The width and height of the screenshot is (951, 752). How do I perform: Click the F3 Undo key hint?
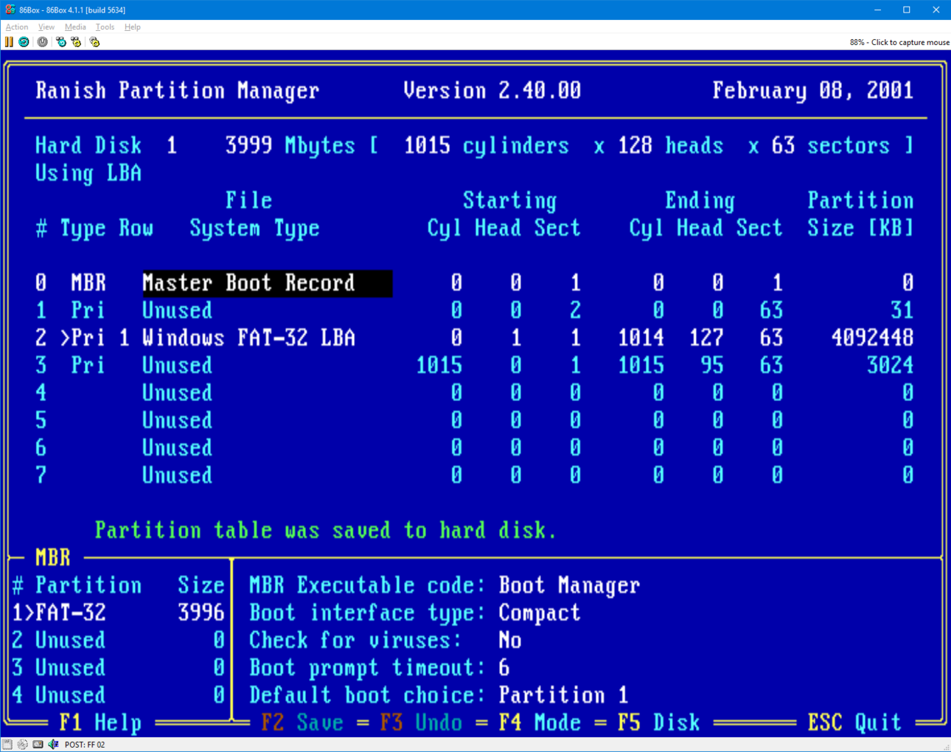(x=421, y=723)
